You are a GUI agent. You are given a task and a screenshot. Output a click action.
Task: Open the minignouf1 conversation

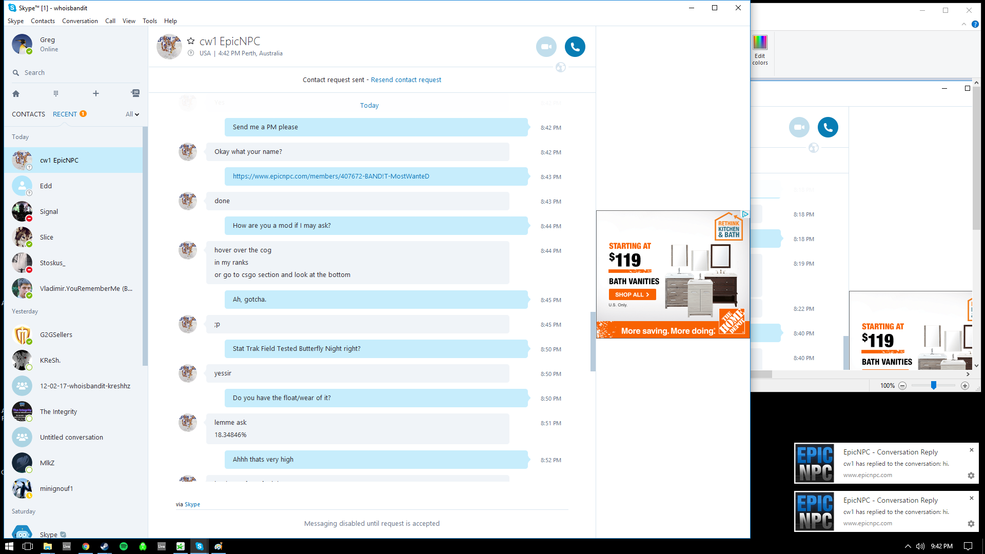pos(73,489)
